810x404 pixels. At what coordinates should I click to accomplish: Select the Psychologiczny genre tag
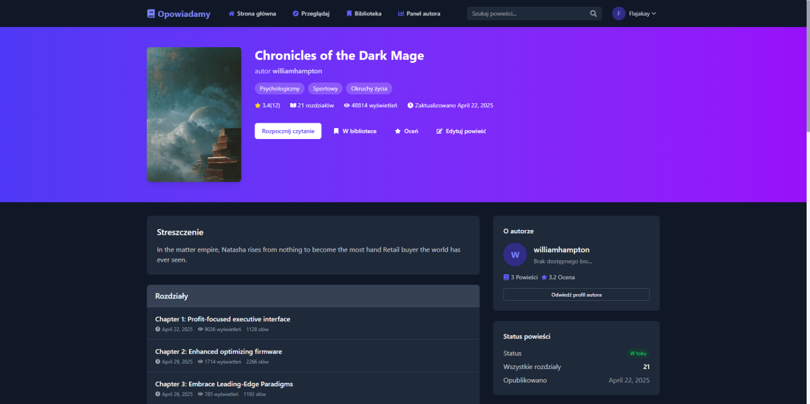pyautogui.click(x=279, y=88)
